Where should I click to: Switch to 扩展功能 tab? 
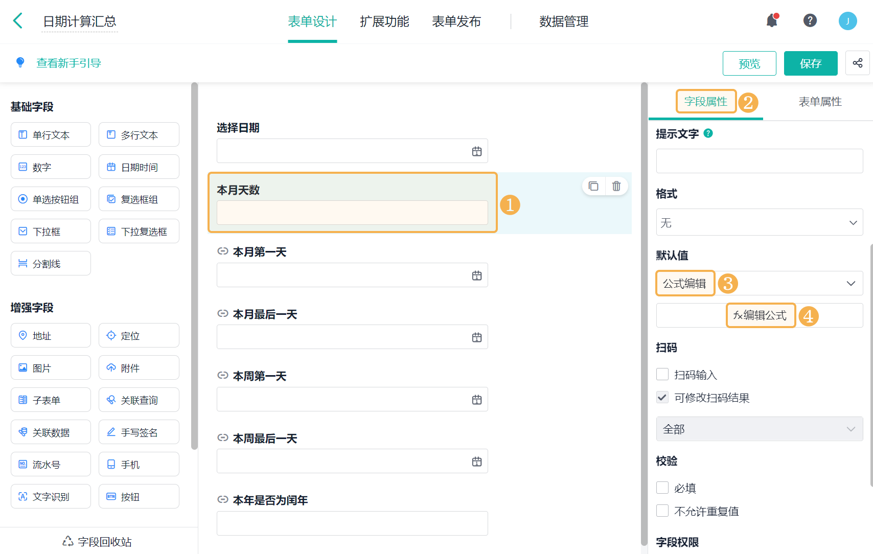pos(384,21)
